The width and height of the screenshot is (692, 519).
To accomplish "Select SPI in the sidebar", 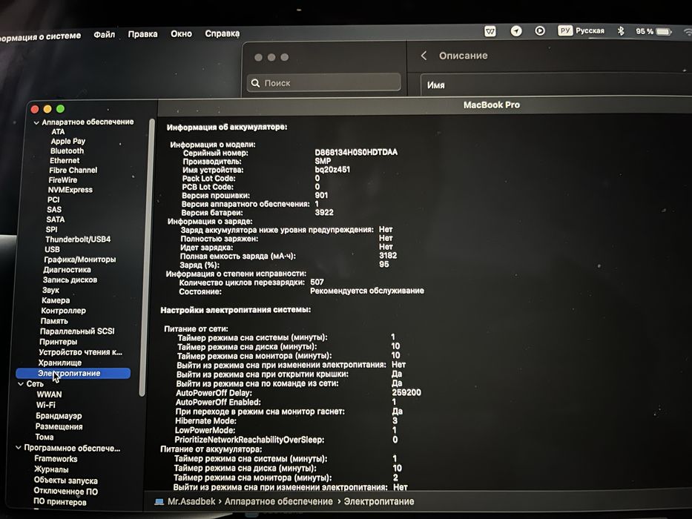I will pyautogui.click(x=52, y=230).
